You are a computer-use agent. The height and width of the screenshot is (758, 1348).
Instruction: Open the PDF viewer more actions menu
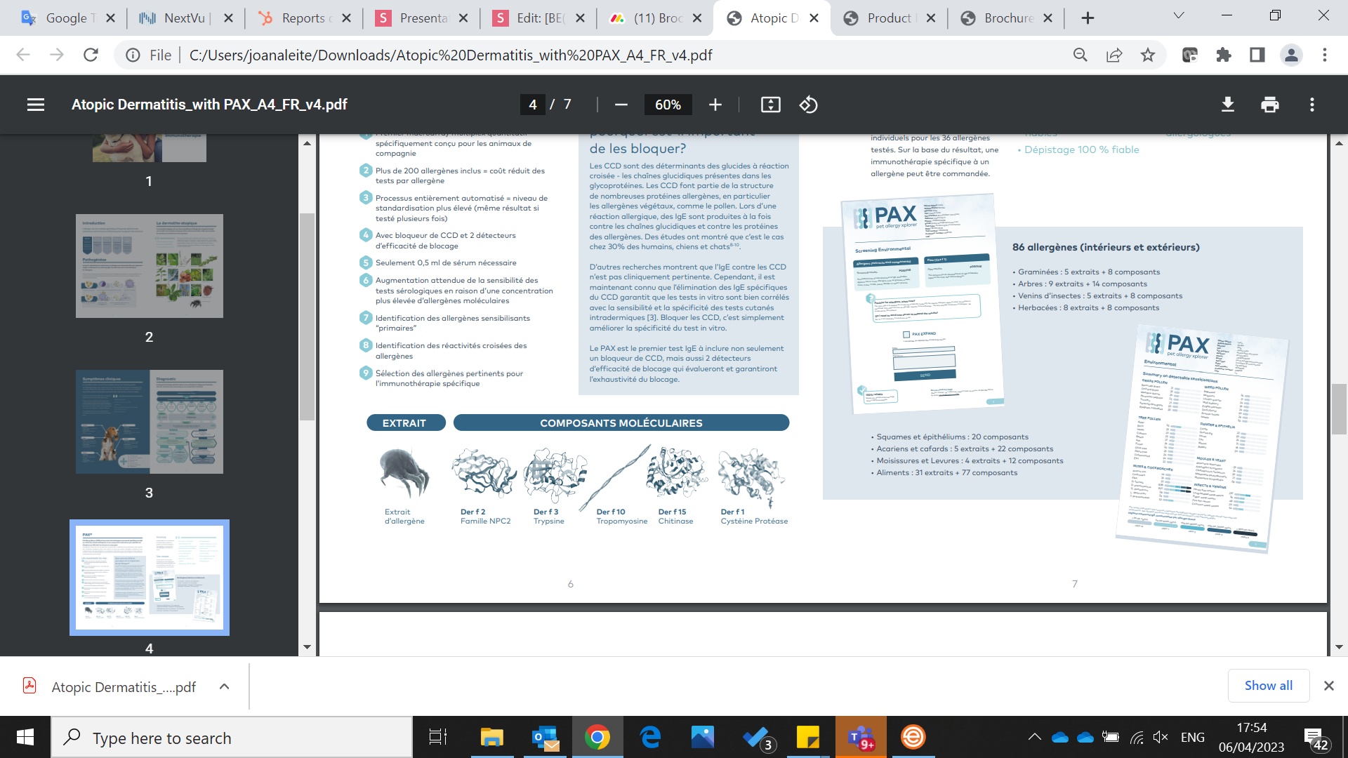tap(1311, 105)
